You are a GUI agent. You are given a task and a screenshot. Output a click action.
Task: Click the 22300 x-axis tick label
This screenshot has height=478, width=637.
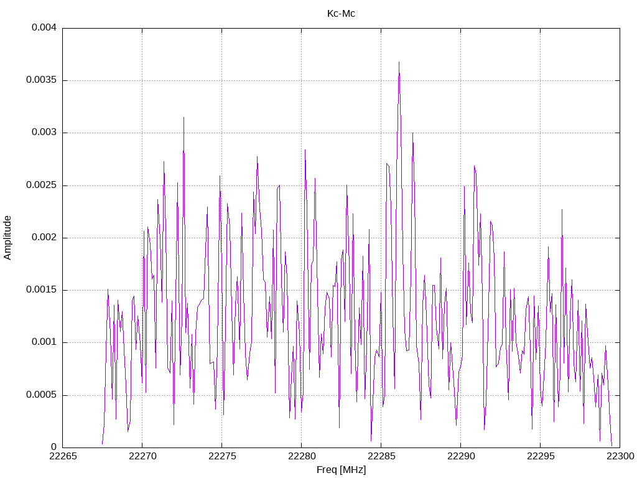(620, 456)
